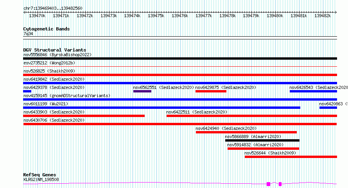Open the esv2735212 (Wong2012b) label
This screenshot has height=188, width=348.
(x=49, y=63)
